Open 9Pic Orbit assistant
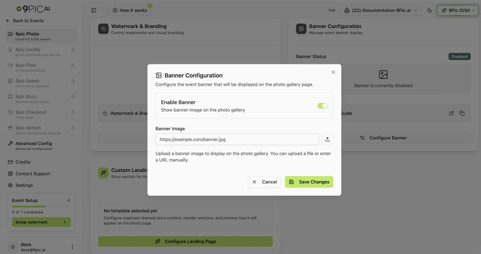The image size is (481, 254). (x=458, y=10)
